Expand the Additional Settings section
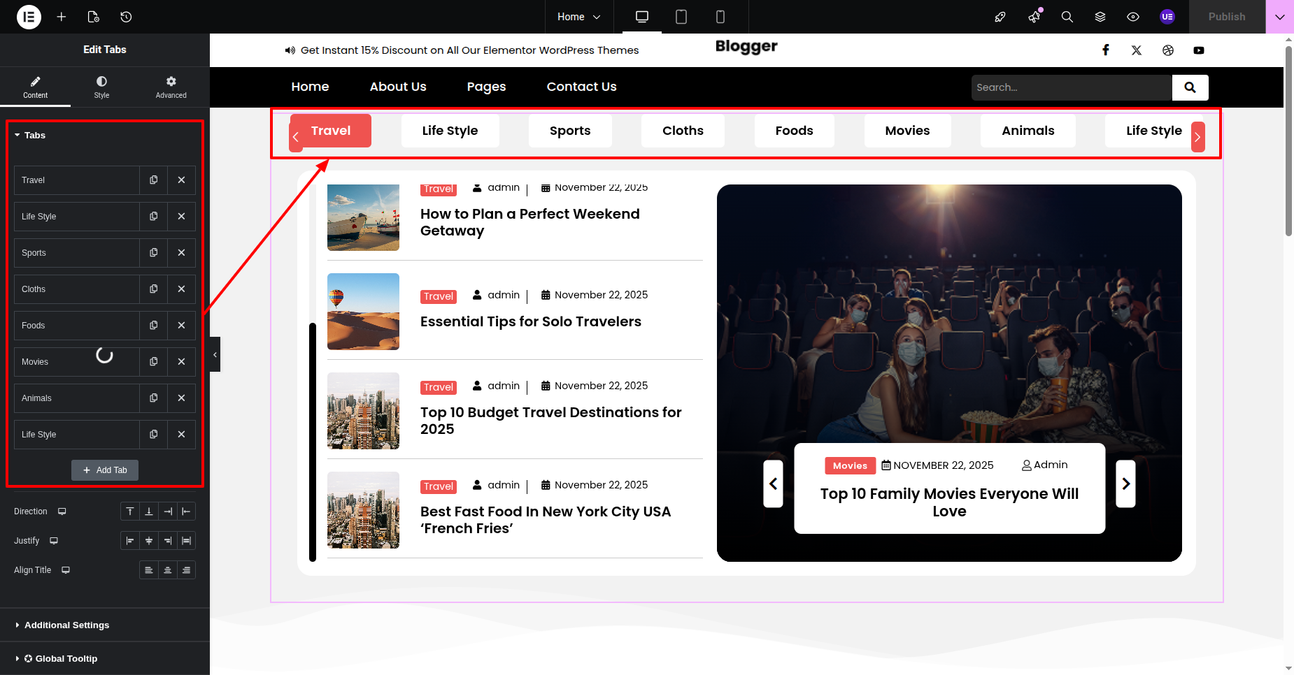This screenshot has width=1294, height=675. point(66,625)
